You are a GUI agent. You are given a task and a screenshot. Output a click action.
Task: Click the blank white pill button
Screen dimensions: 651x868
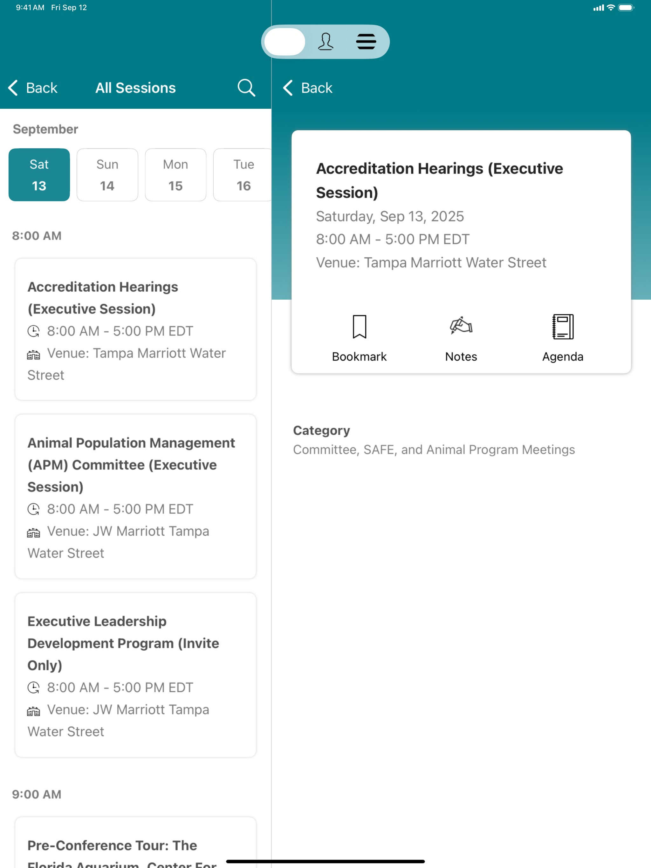(285, 42)
